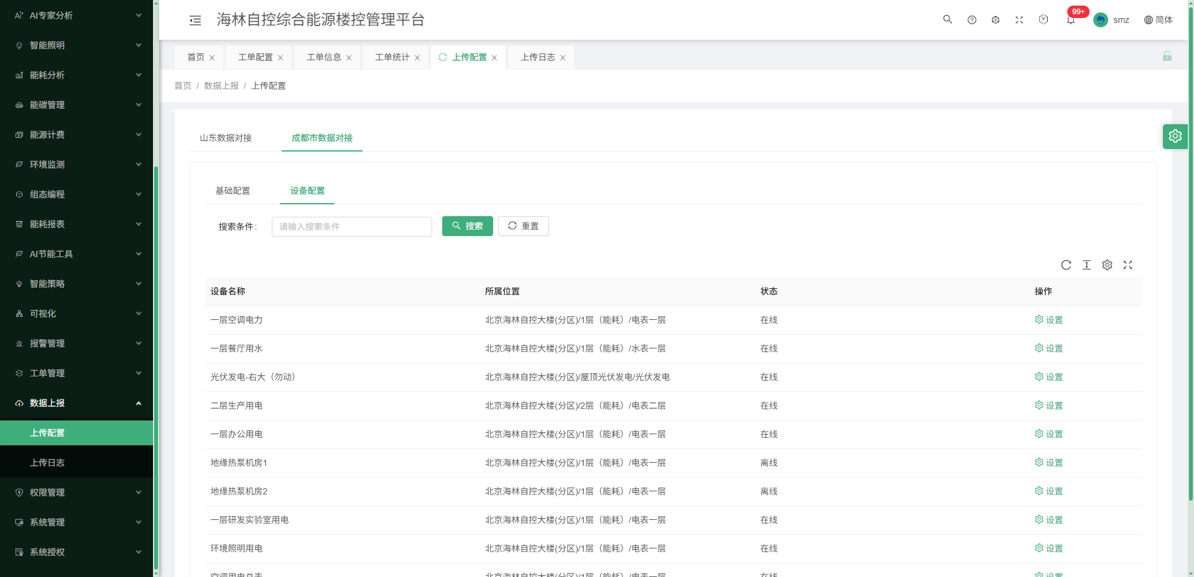This screenshot has width=1194, height=577.
Task: Expand the 能耗分析 menu
Action: pos(76,75)
